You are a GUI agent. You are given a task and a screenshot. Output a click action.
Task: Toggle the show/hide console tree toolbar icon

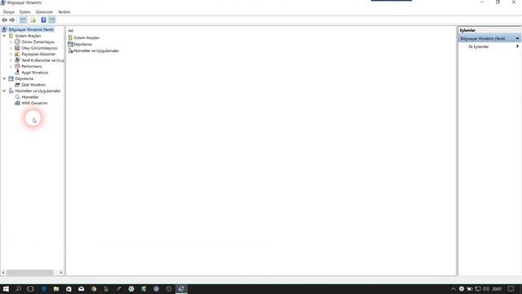(23, 20)
